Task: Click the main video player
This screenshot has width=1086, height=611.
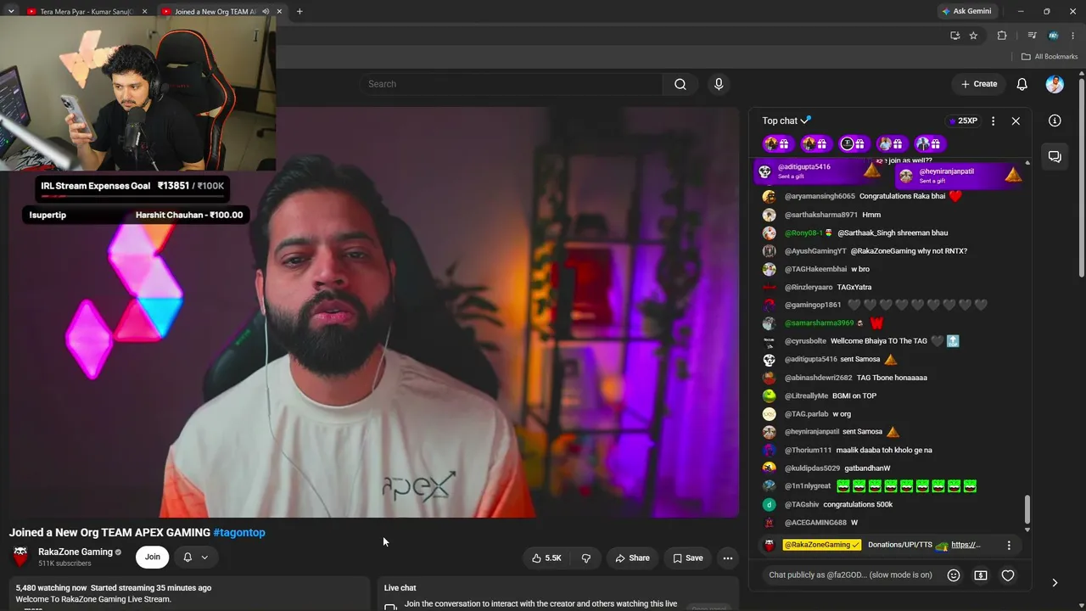Action: (x=373, y=312)
